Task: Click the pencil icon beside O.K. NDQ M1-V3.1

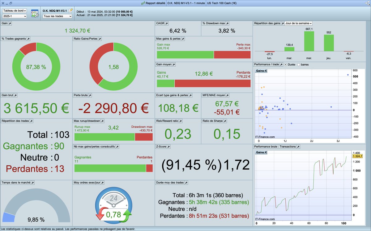Action: pos(71,10)
